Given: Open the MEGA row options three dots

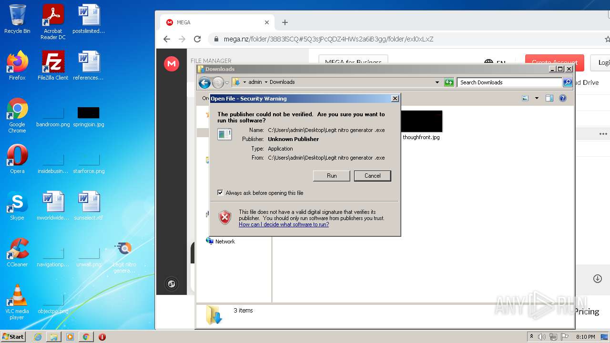Looking at the screenshot, I should click(x=603, y=134).
